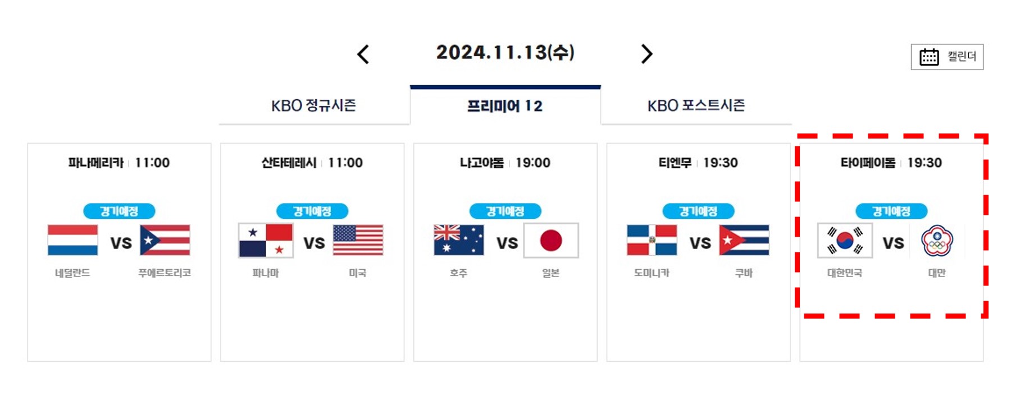This screenshot has width=1011, height=410.
Task: Select the date 2024.11.13(수)
Action: [504, 54]
